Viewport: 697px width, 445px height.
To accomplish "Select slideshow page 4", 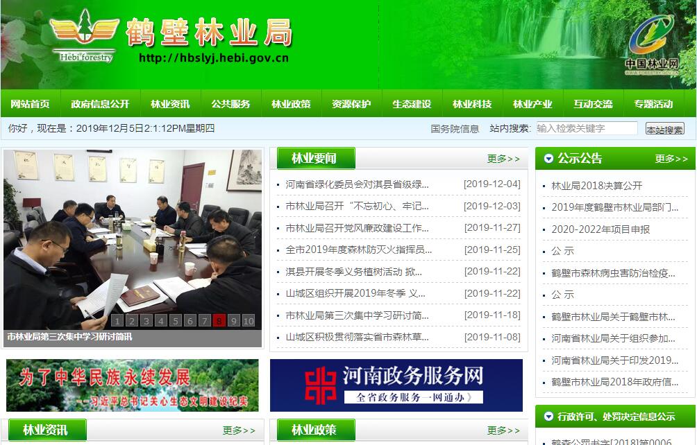I will click(x=161, y=320).
